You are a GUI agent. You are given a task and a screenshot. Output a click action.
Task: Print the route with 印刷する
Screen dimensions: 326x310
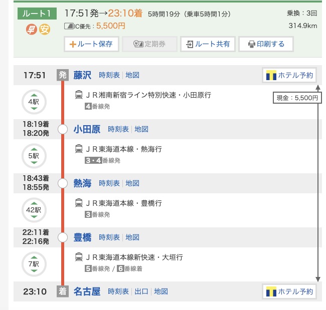(266, 44)
